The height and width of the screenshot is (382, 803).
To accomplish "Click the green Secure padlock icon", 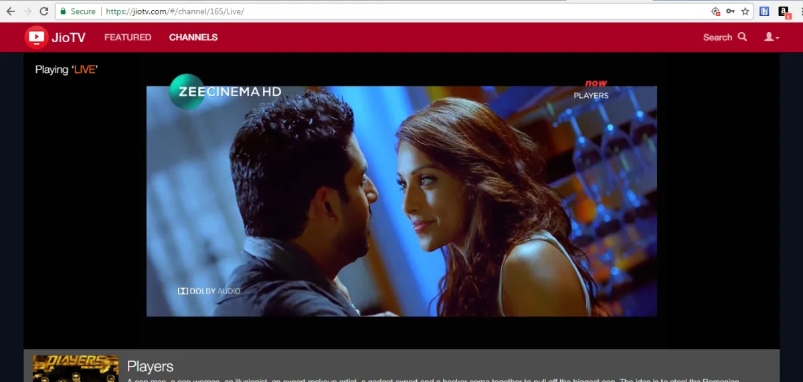I will [62, 11].
